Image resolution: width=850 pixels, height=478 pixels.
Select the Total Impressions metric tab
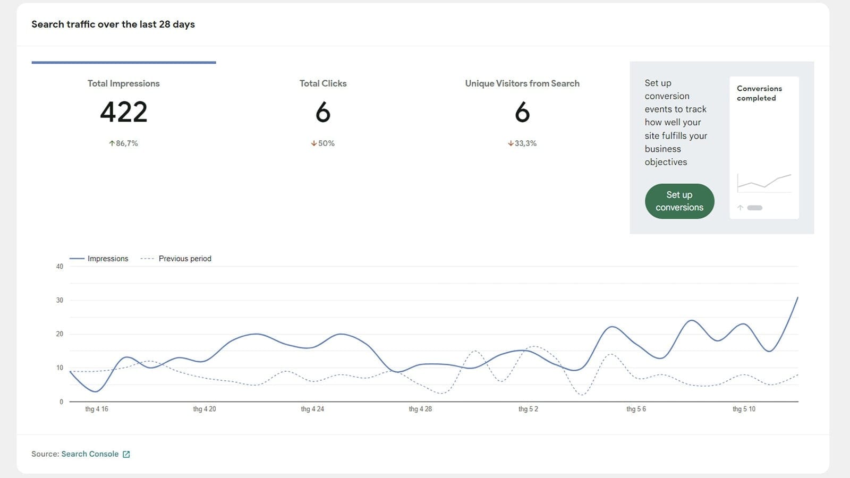pos(123,83)
